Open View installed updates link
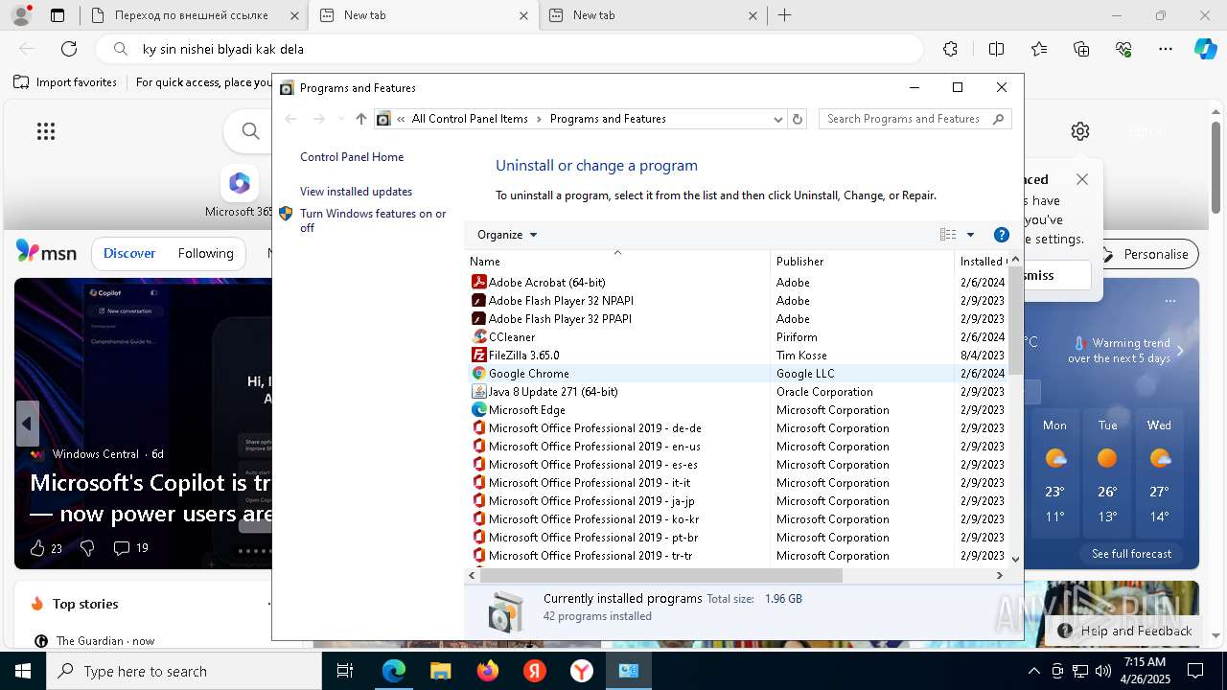The height and width of the screenshot is (690, 1227). (356, 192)
